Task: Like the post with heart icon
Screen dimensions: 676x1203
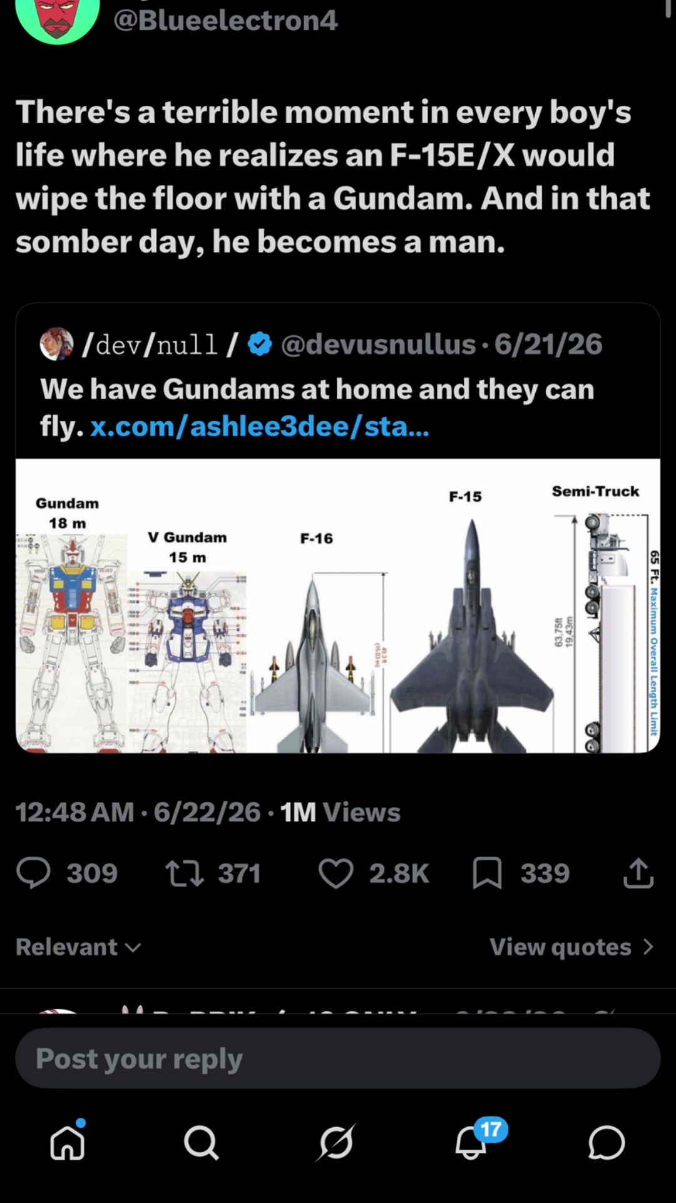Action: 336,873
